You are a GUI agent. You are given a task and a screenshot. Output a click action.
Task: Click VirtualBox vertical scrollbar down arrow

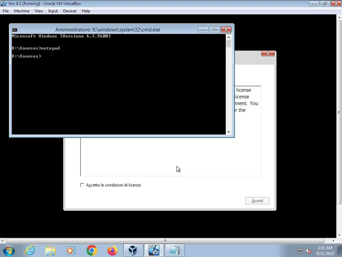click(339, 235)
